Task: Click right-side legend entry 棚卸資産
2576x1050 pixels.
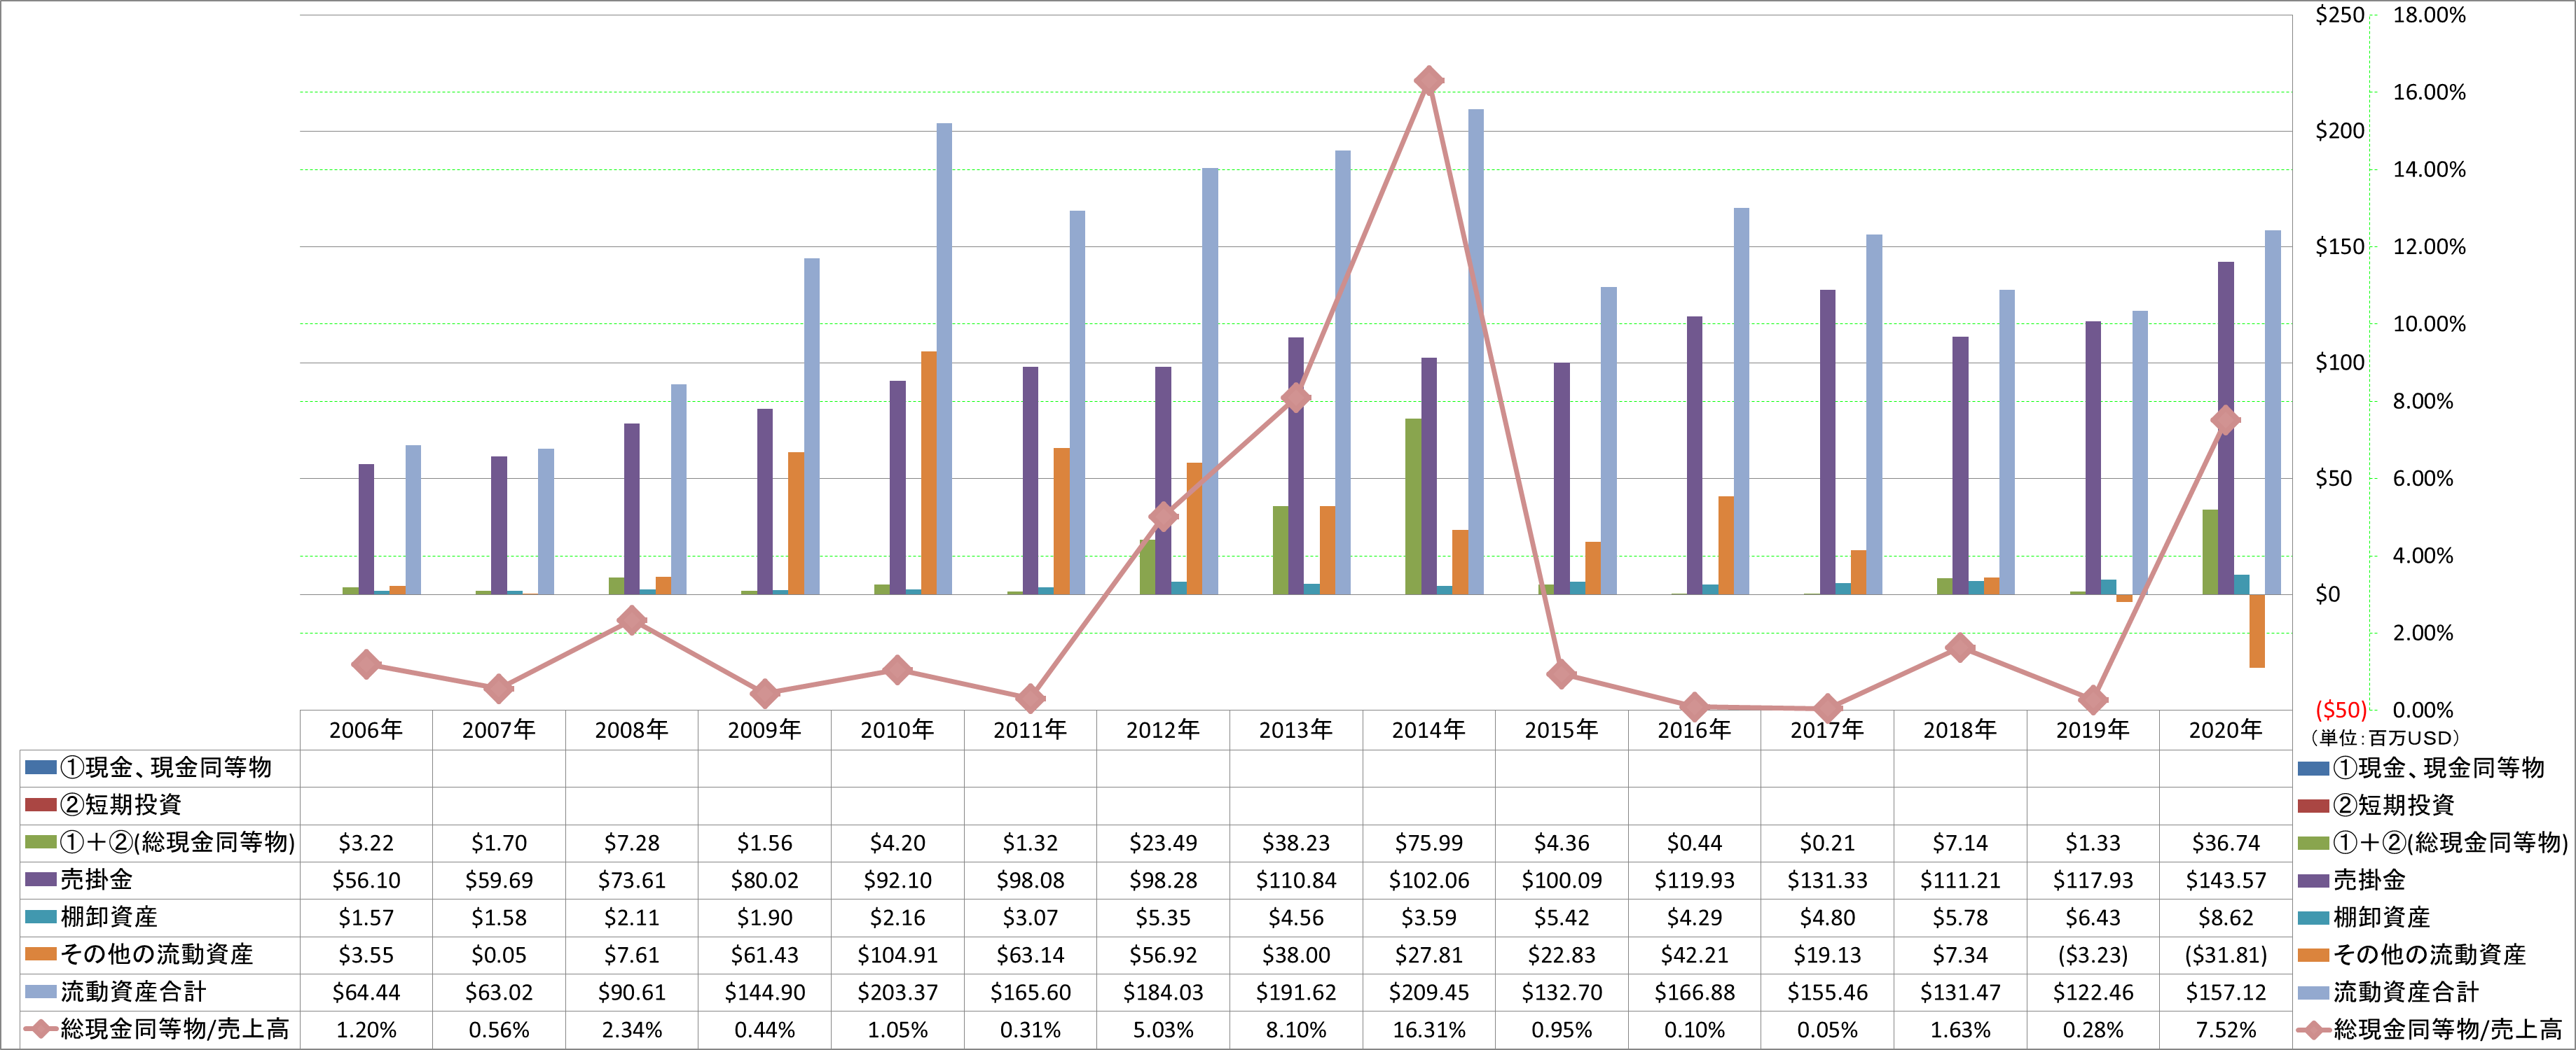Action: pyautogui.click(x=2363, y=917)
